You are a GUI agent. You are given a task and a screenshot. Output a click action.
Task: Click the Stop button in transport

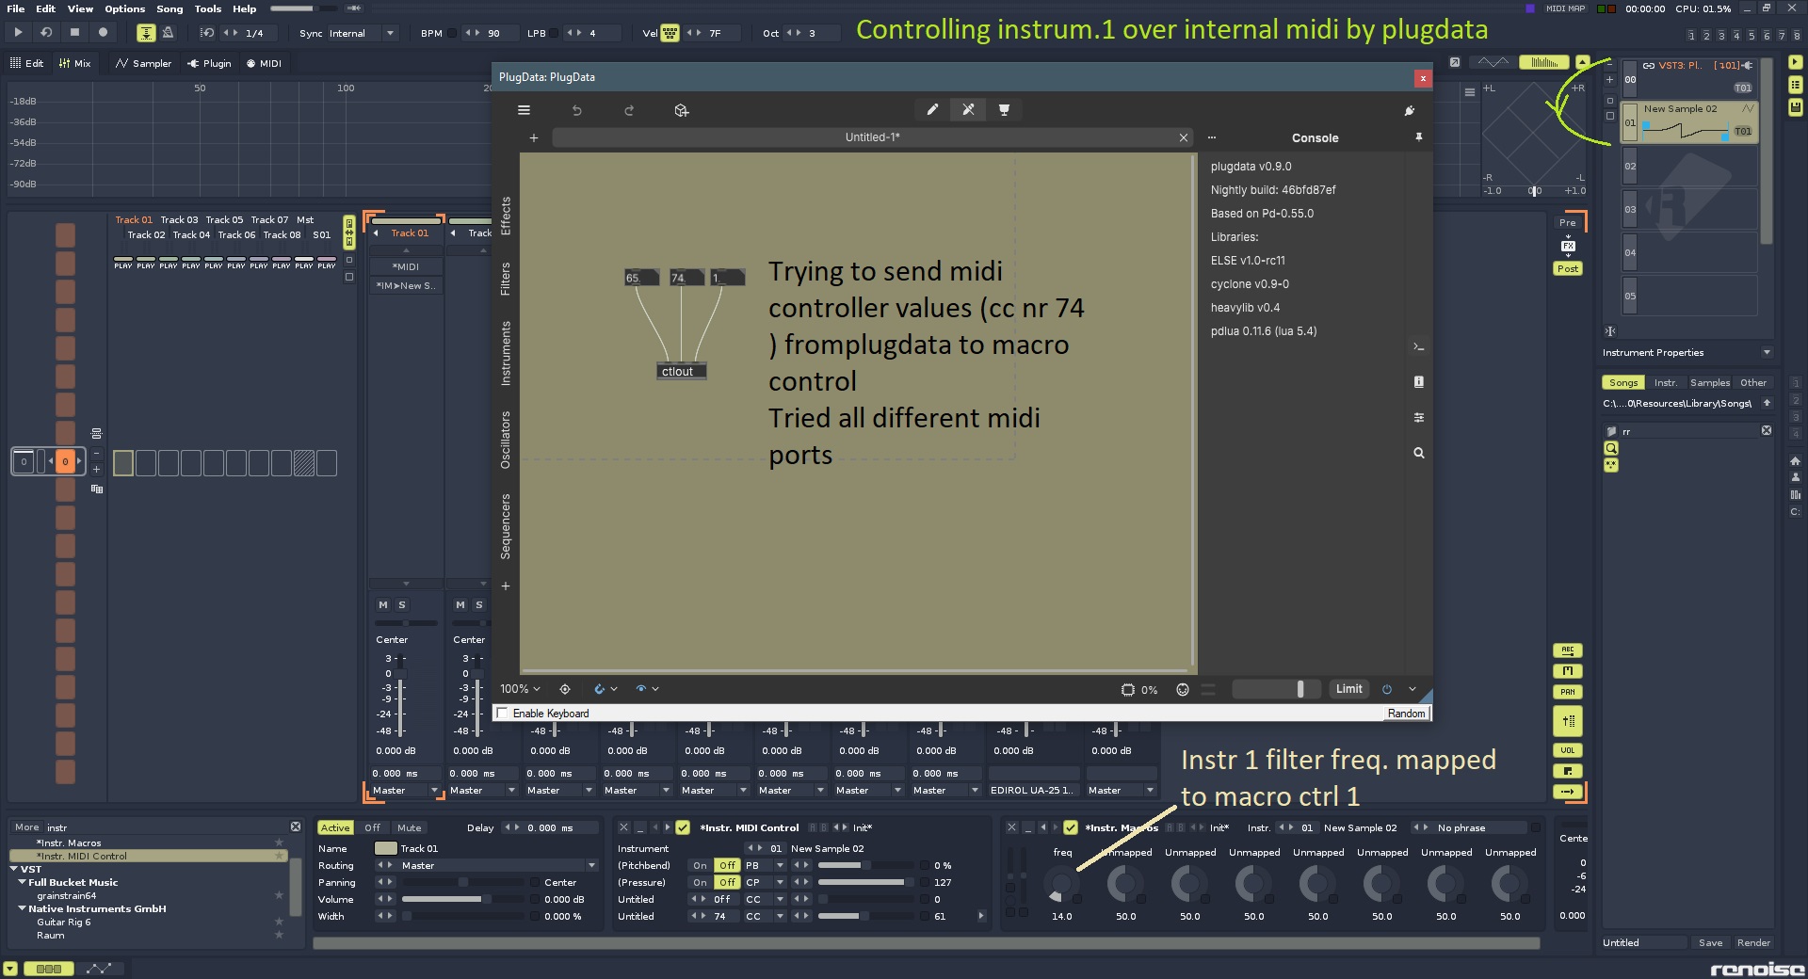click(75, 32)
